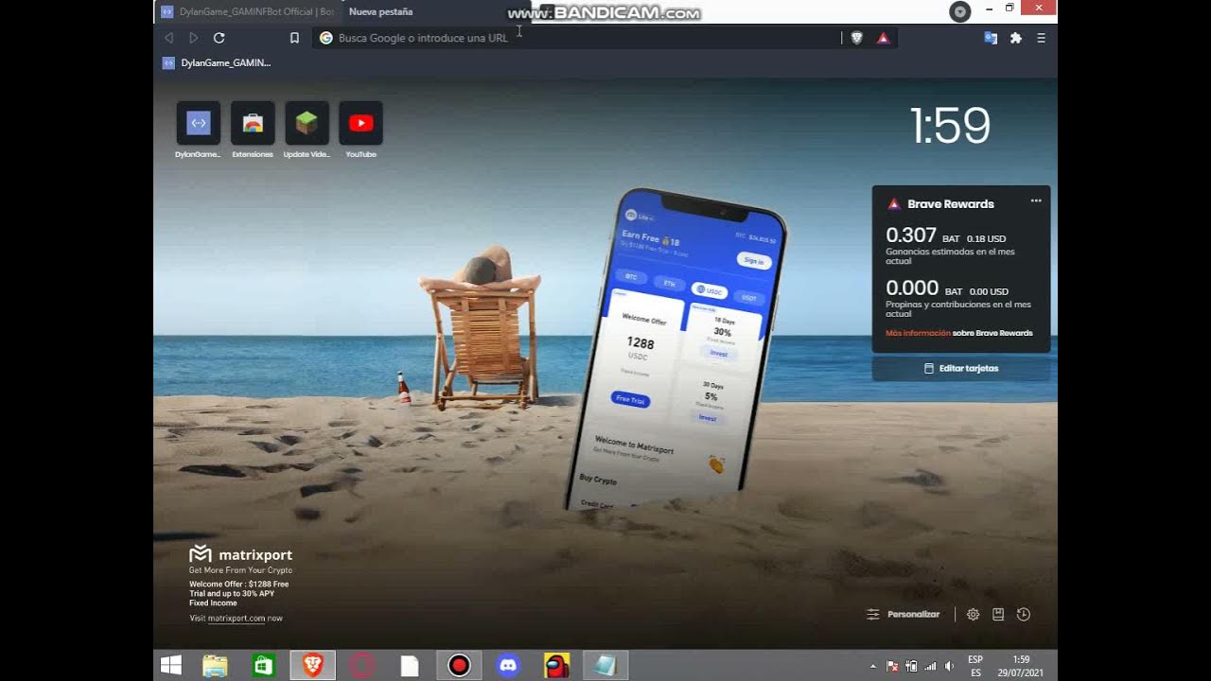Viewport: 1211px width, 681px height.
Task: Open settings via the gear icon
Action: click(x=973, y=615)
